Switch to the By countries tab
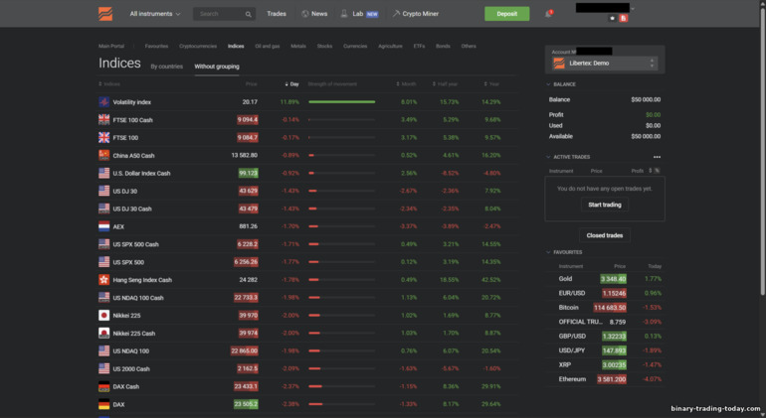Screen dimensions: 766x418 (166, 67)
